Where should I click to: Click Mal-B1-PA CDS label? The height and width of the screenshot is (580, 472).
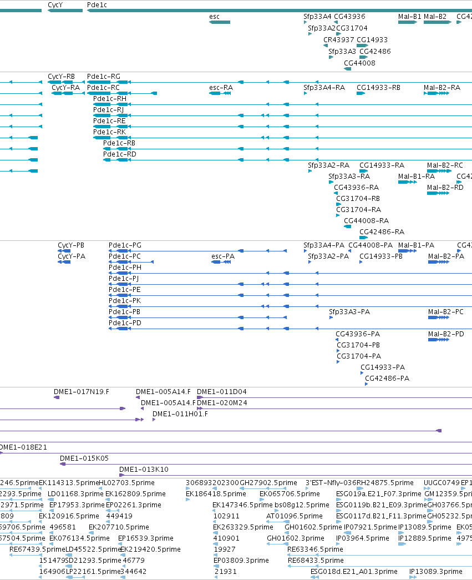click(416, 245)
